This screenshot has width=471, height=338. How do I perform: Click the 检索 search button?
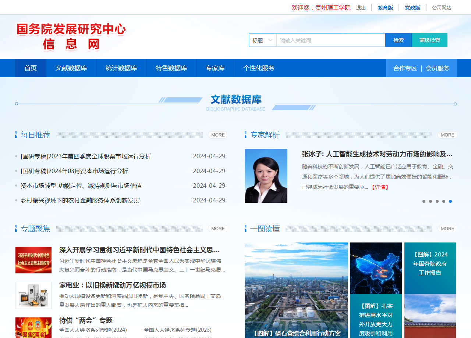click(399, 40)
